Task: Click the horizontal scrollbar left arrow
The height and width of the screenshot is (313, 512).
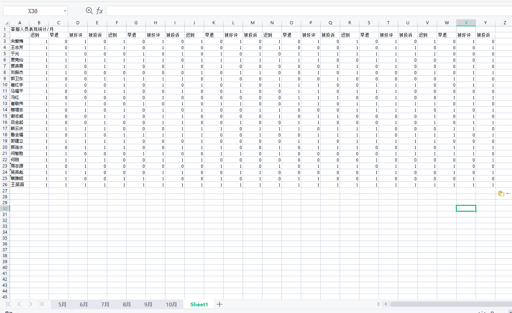Action: (x=385, y=304)
